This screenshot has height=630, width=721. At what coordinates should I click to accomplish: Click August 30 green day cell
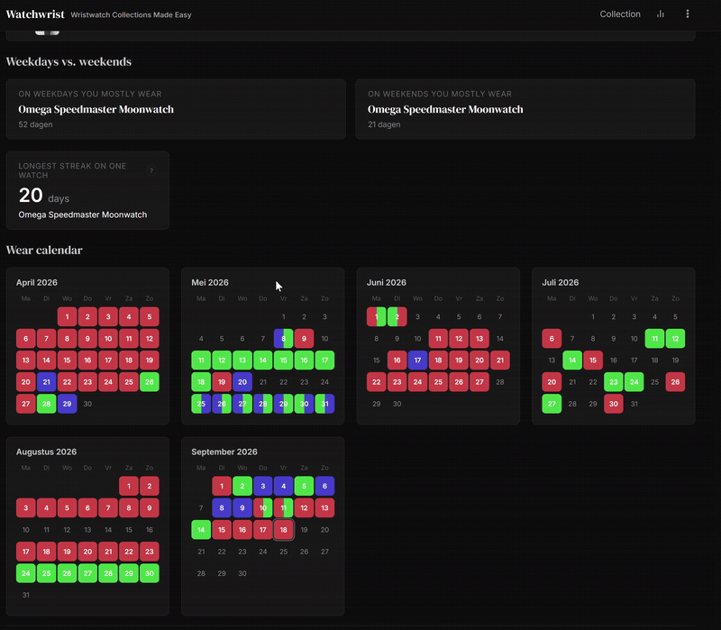pos(150,573)
